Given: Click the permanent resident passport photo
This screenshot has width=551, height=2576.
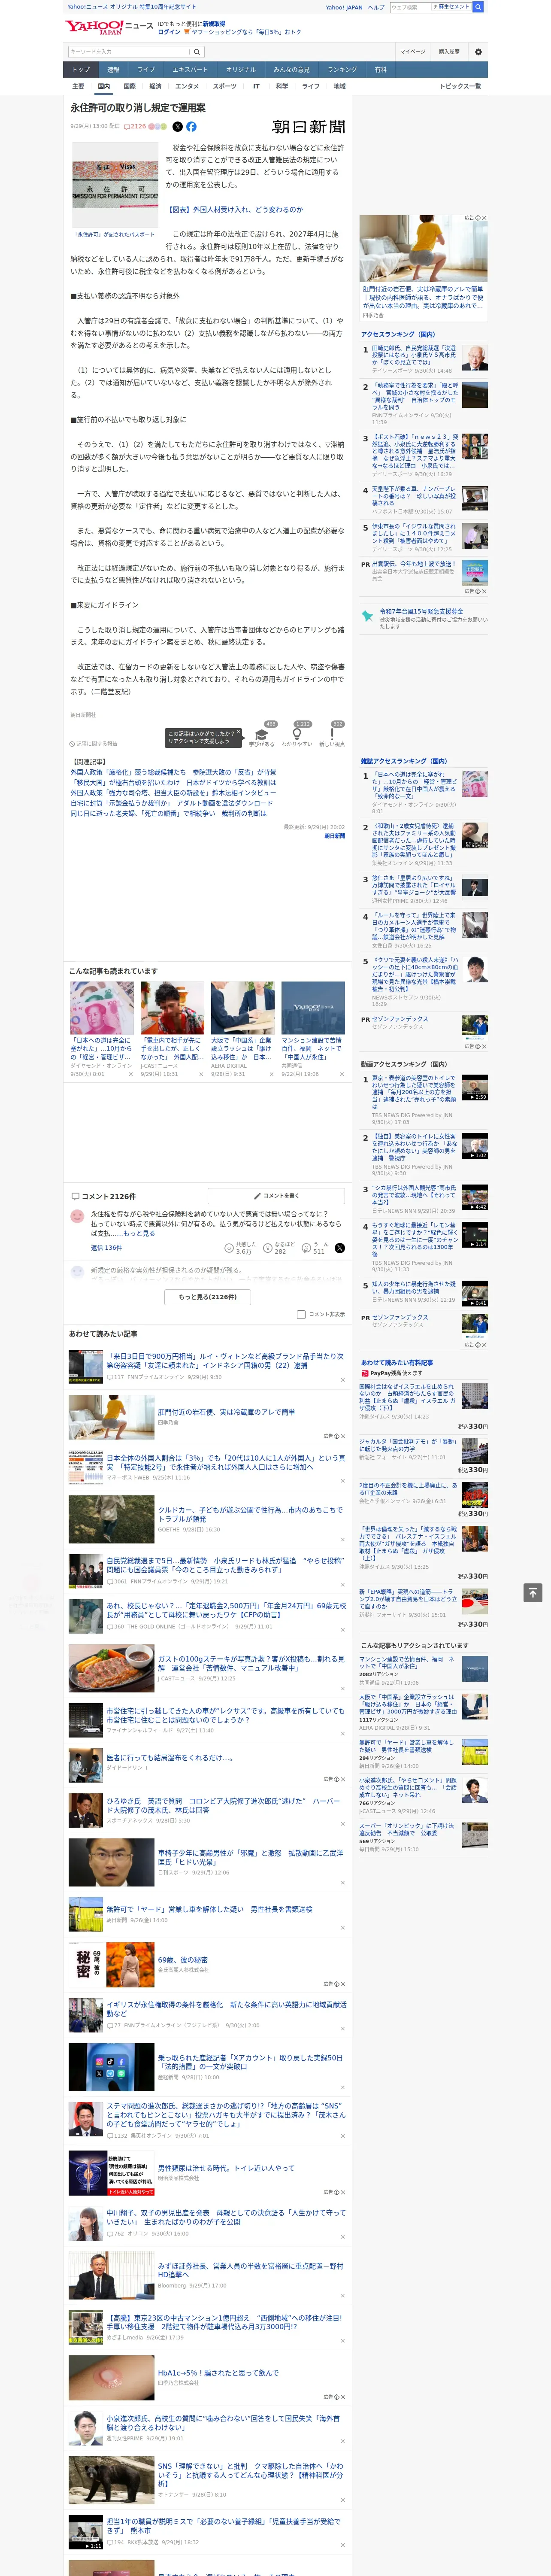Looking at the screenshot, I should (115, 184).
